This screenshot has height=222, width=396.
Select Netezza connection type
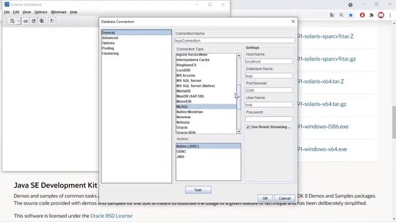[x=206, y=122]
